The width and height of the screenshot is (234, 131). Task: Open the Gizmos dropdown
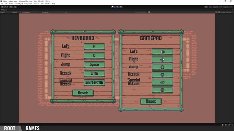click(229, 12)
